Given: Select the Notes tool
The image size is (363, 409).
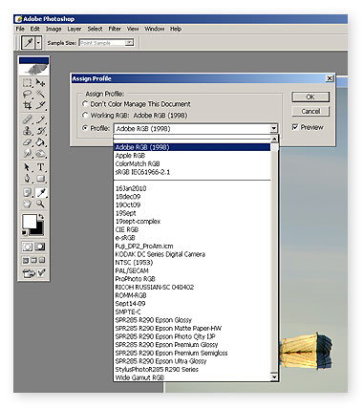Looking at the screenshot, I should (28, 193).
